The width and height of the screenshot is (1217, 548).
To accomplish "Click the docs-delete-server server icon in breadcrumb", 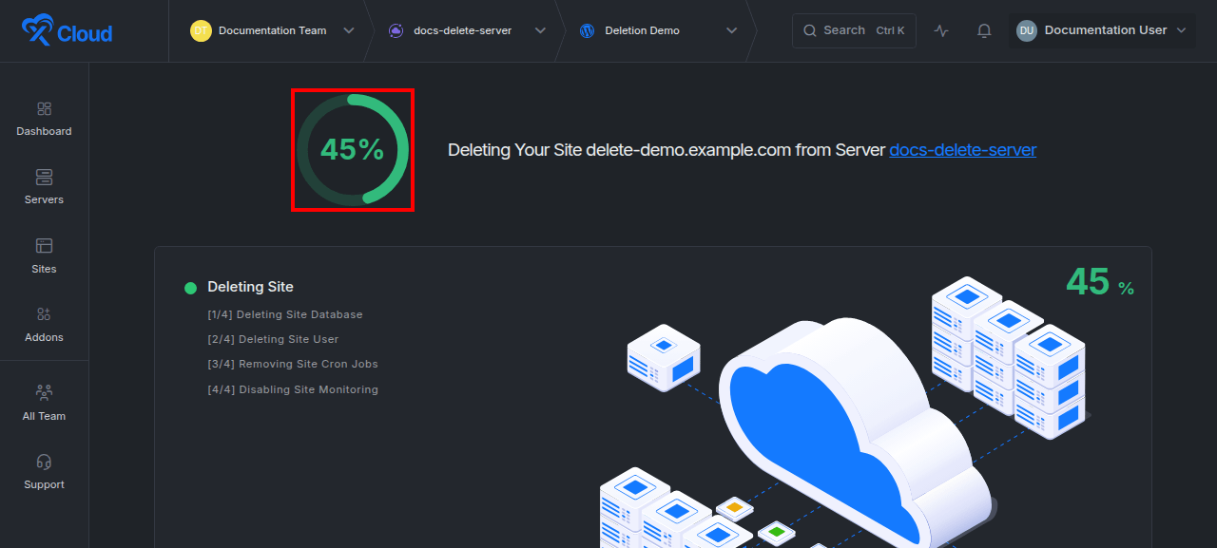I will (396, 30).
